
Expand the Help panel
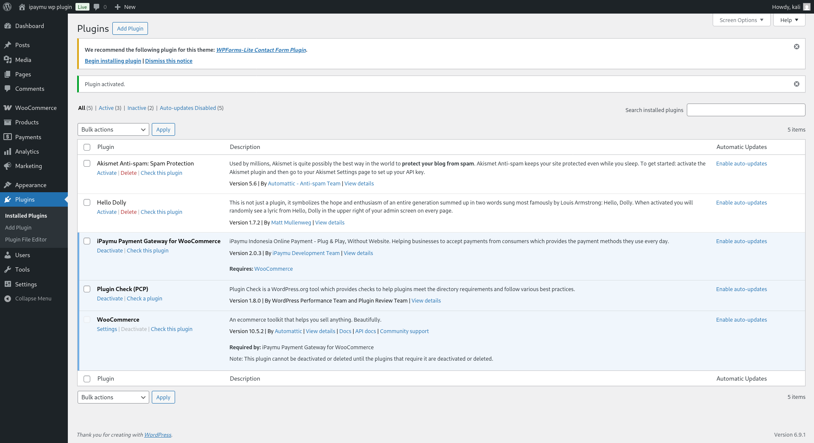click(x=789, y=20)
